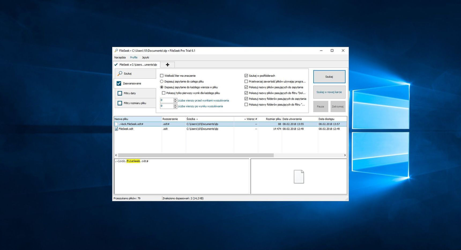Click the 'Liczba wierszy przed wynikami' number field
Viewport: 461px width, 250px height.
(x=167, y=100)
